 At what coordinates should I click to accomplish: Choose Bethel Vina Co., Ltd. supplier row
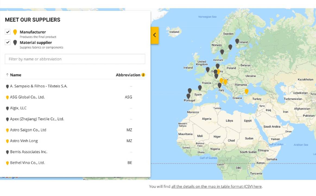27,163
